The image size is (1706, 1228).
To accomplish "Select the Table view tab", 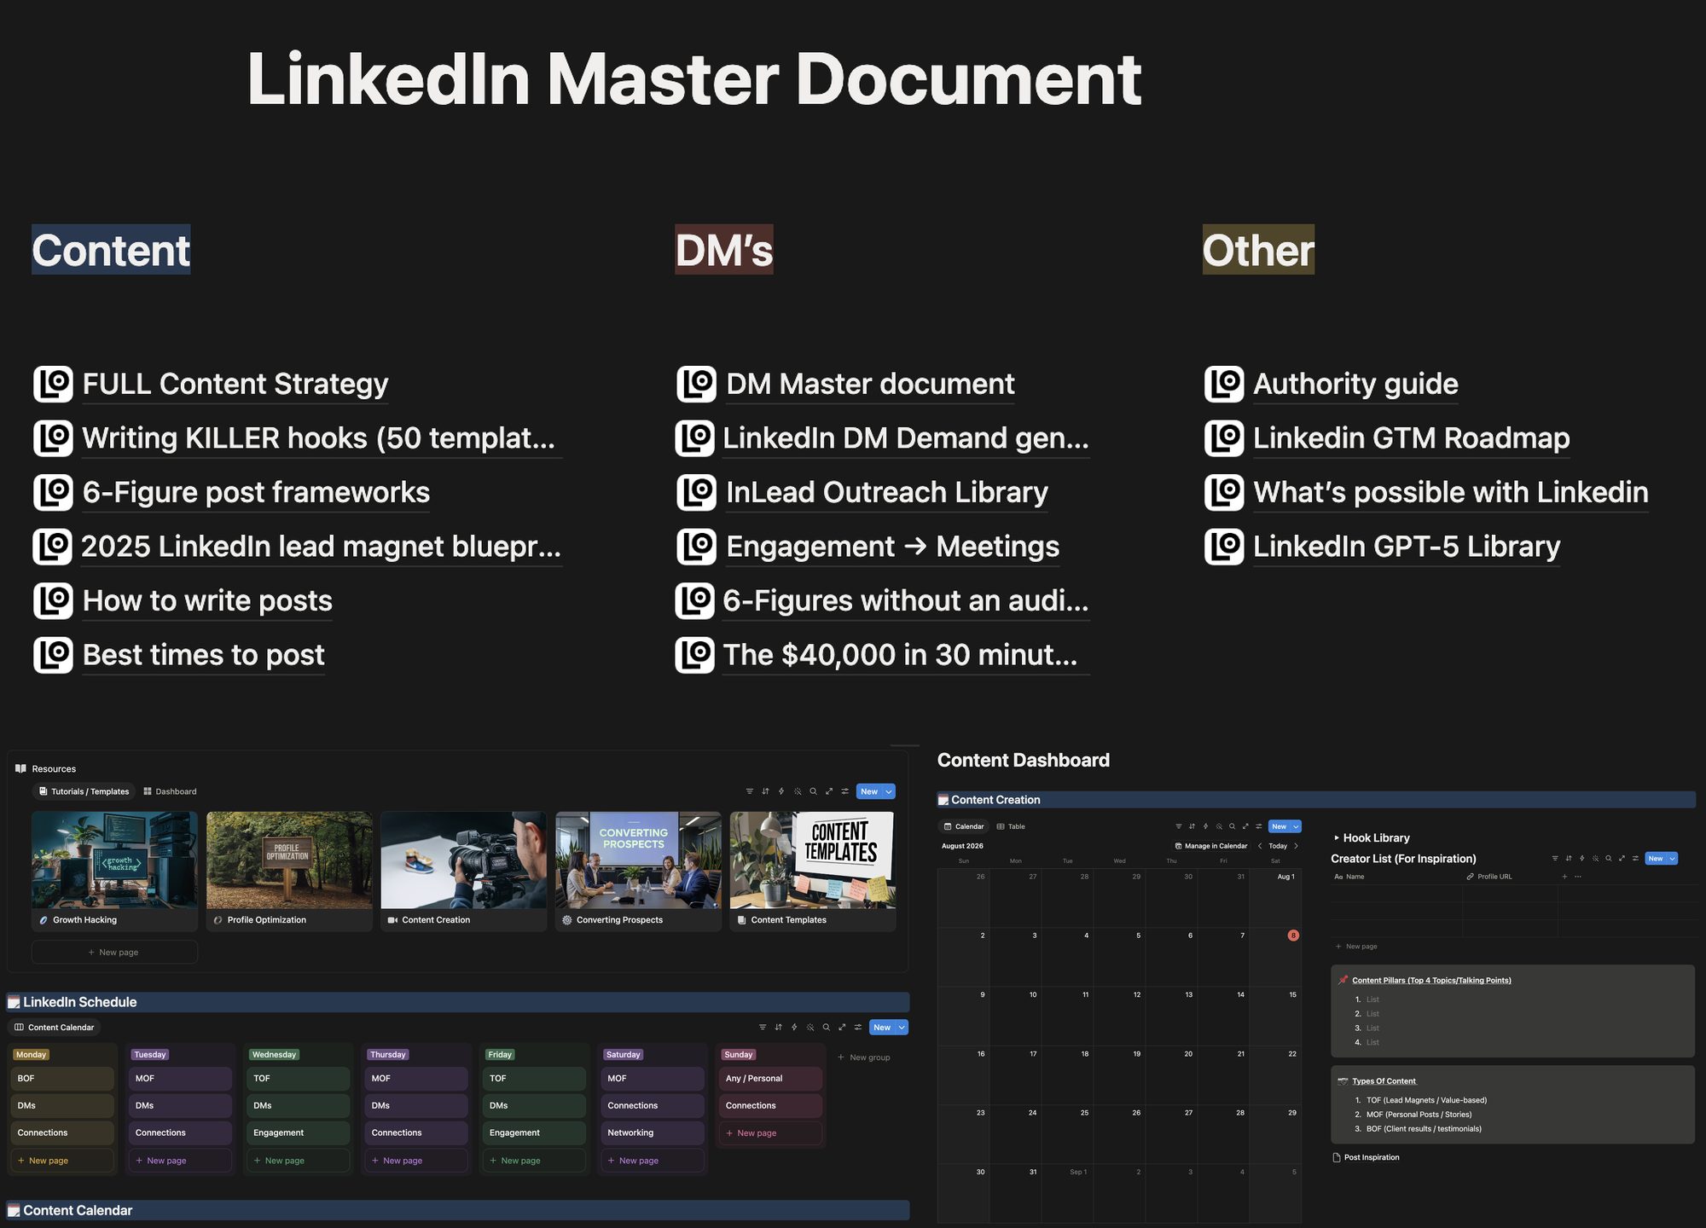I will point(1011,826).
